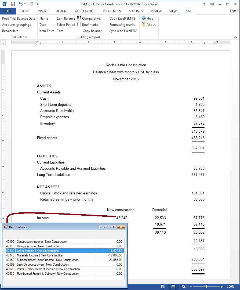Open Customize Quick Access Toolbar dropdown

tap(38, 4)
